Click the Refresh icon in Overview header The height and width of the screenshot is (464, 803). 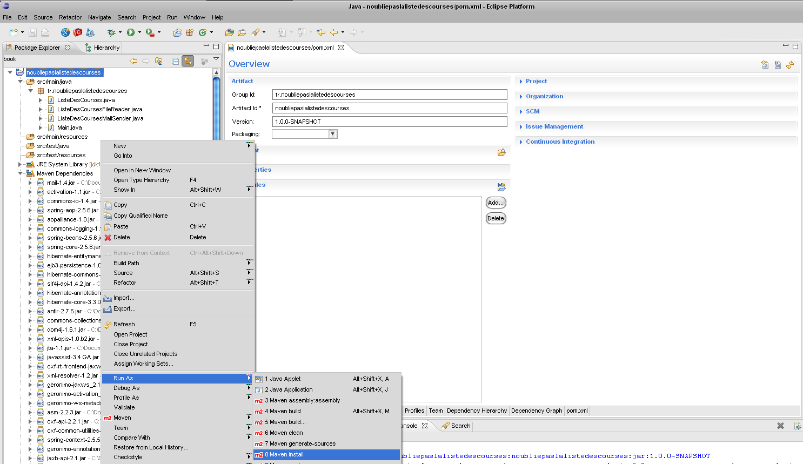pyautogui.click(x=790, y=65)
